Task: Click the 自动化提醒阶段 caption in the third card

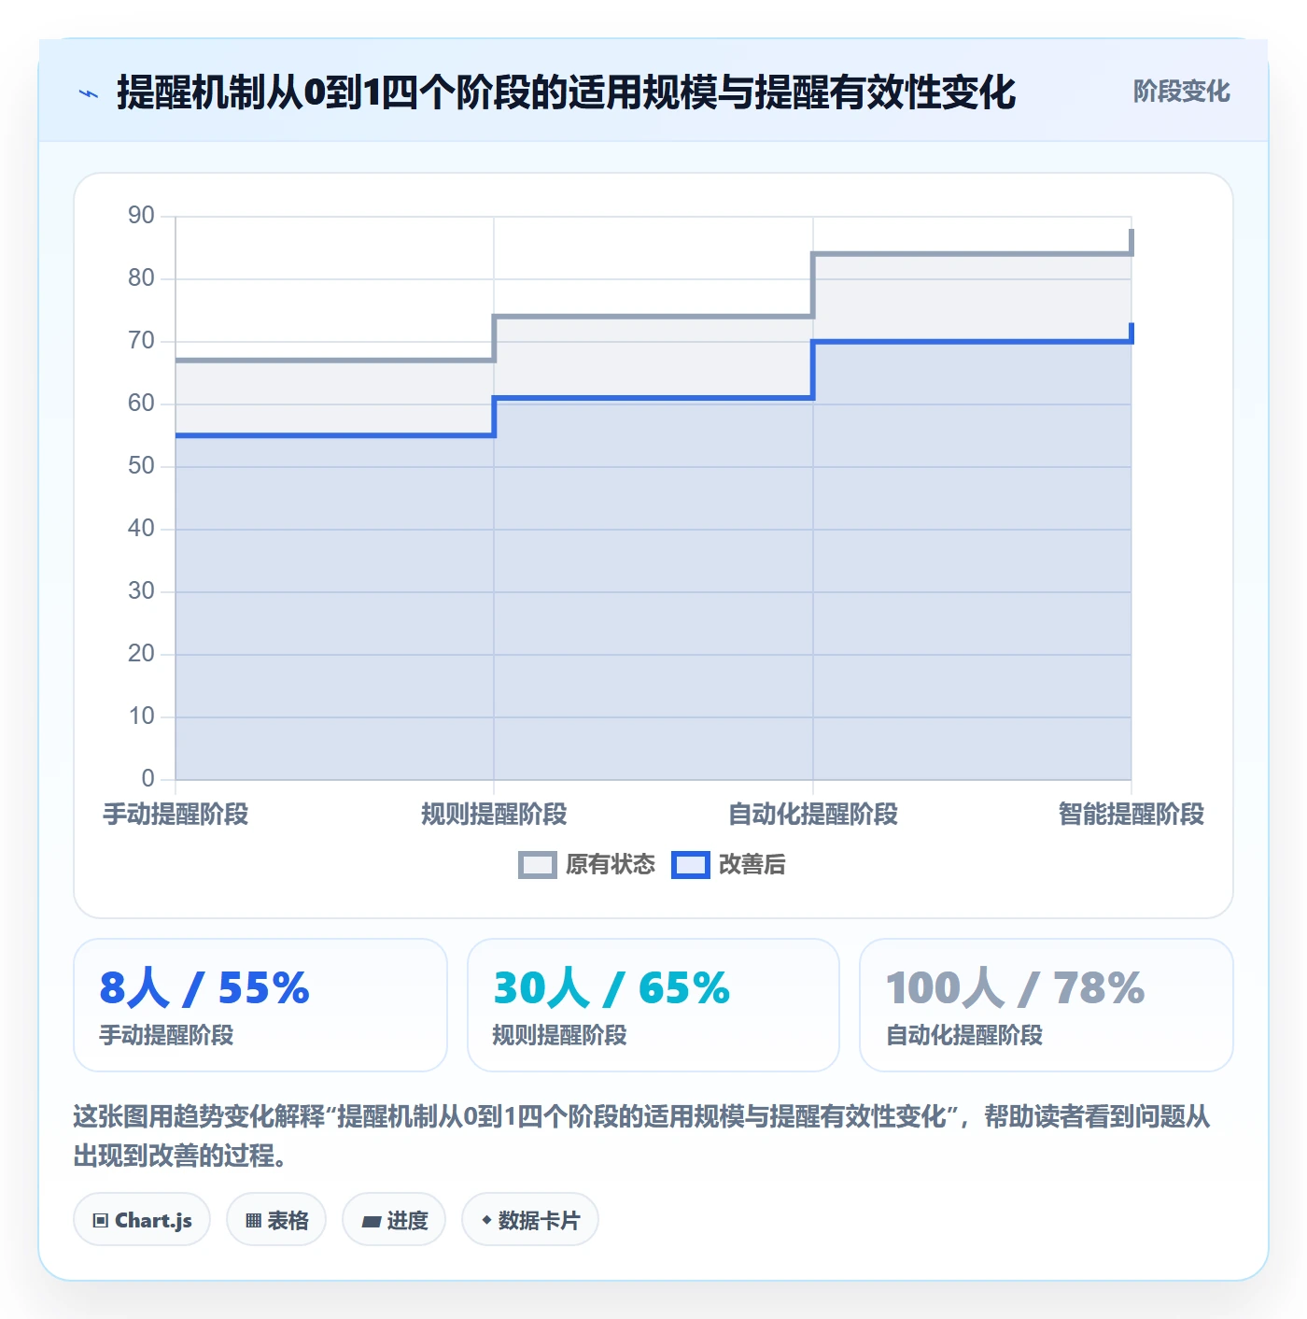Action: pyautogui.click(x=964, y=1035)
